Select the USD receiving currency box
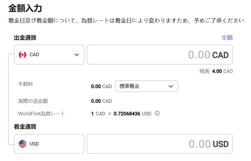Screen dimensions: 251x161 click(49, 144)
